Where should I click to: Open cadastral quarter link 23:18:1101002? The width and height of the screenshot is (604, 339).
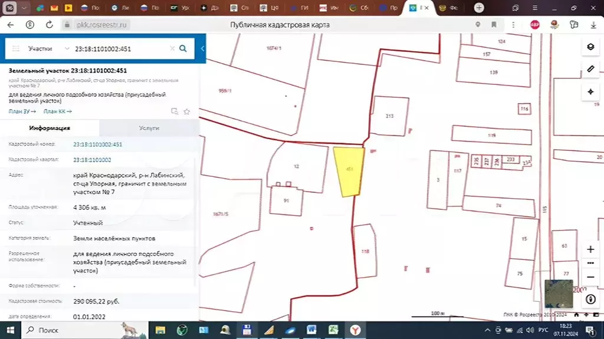[x=92, y=160]
